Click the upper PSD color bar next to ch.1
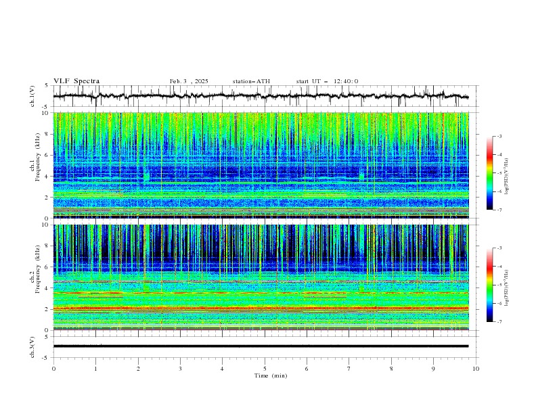This screenshot has width=536, height=414. tap(489, 173)
